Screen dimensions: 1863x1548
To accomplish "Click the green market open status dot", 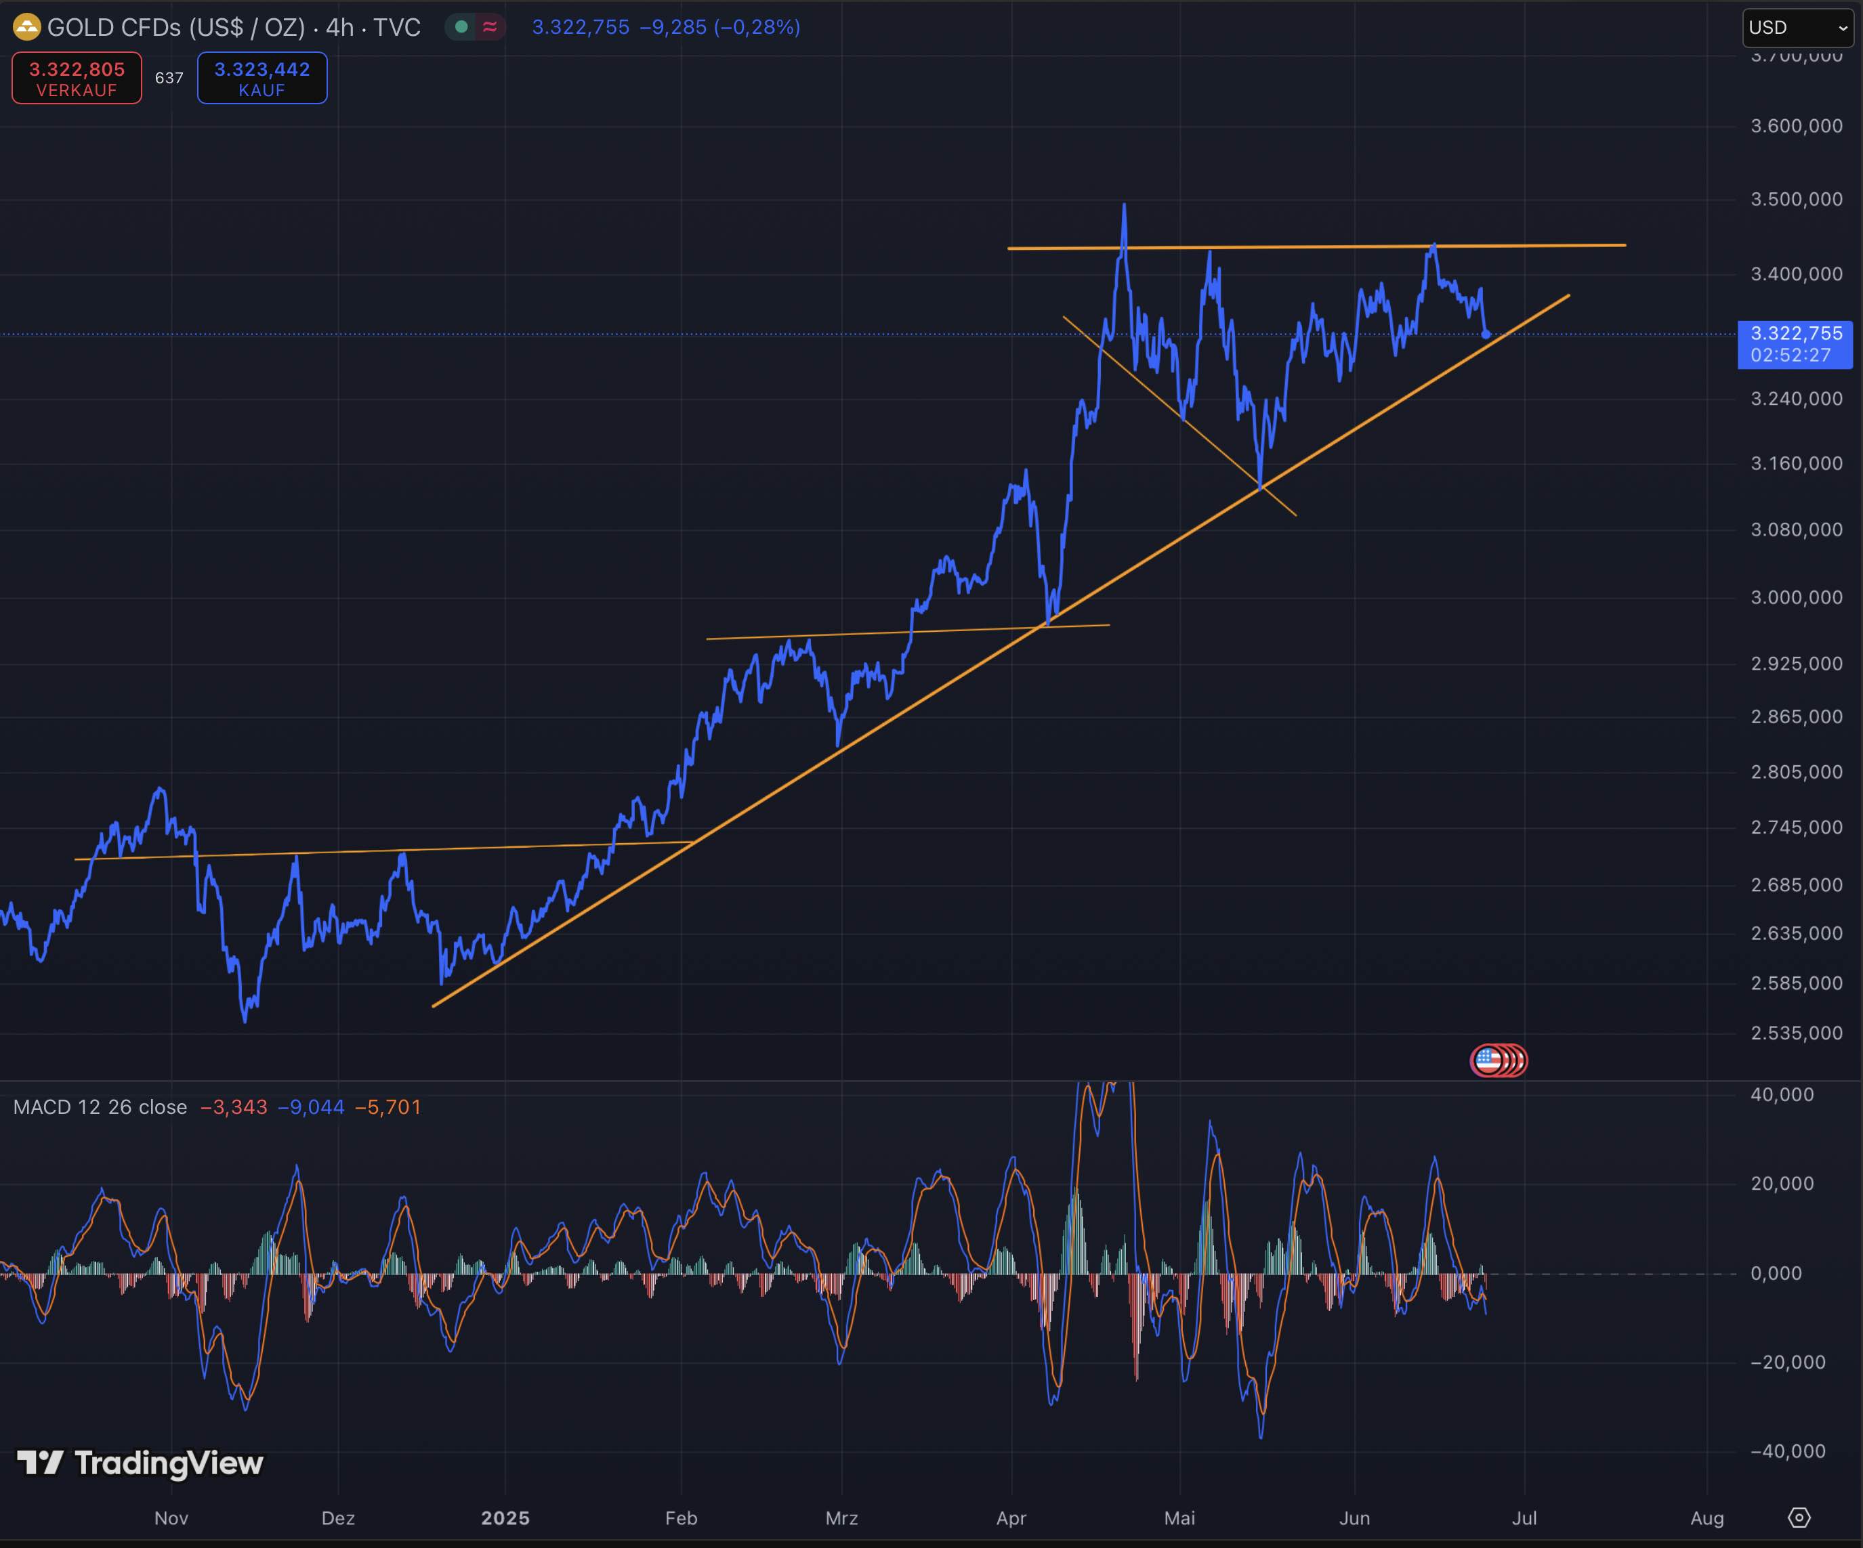I will point(461,28).
